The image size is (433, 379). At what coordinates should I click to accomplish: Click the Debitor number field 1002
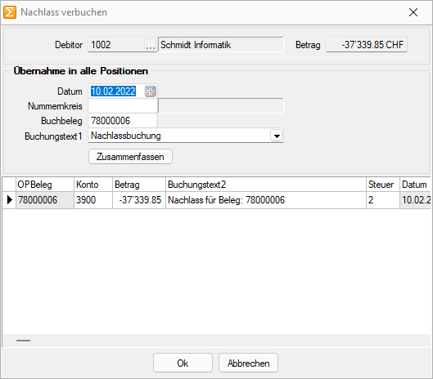pyautogui.click(x=116, y=45)
